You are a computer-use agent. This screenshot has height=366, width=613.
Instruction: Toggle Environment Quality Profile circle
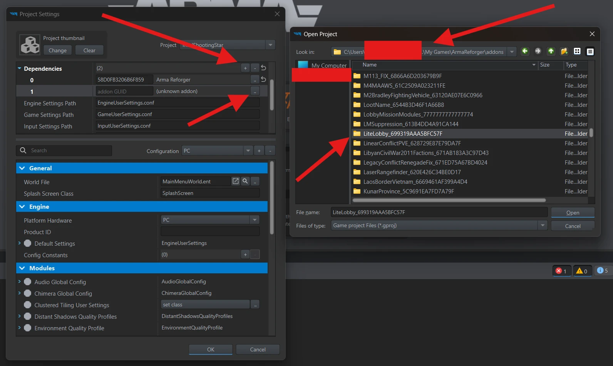click(28, 328)
